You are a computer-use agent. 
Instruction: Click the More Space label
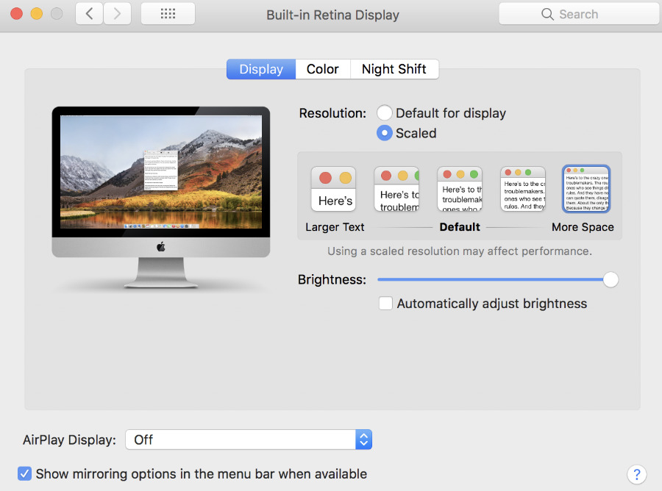(583, 227)
